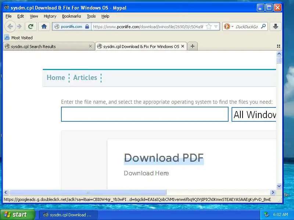Open the Home page via house icon
Screen dimensions: 294x220
click(x=44, y=26)
